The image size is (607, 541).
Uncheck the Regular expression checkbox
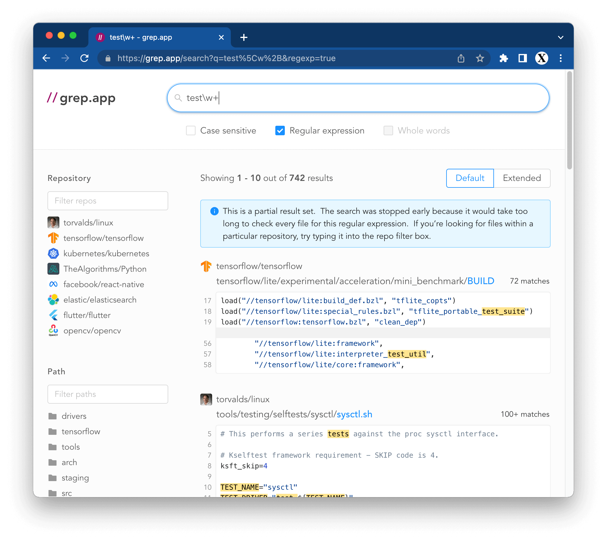click(x=280, y=131)
